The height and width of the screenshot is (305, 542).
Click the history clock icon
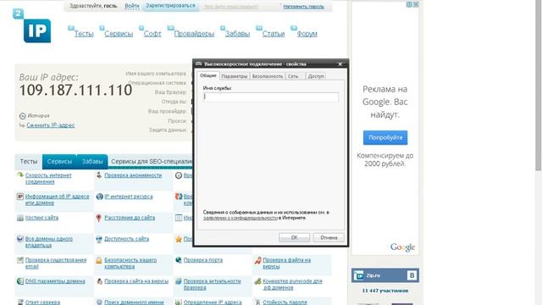[23, 116]
